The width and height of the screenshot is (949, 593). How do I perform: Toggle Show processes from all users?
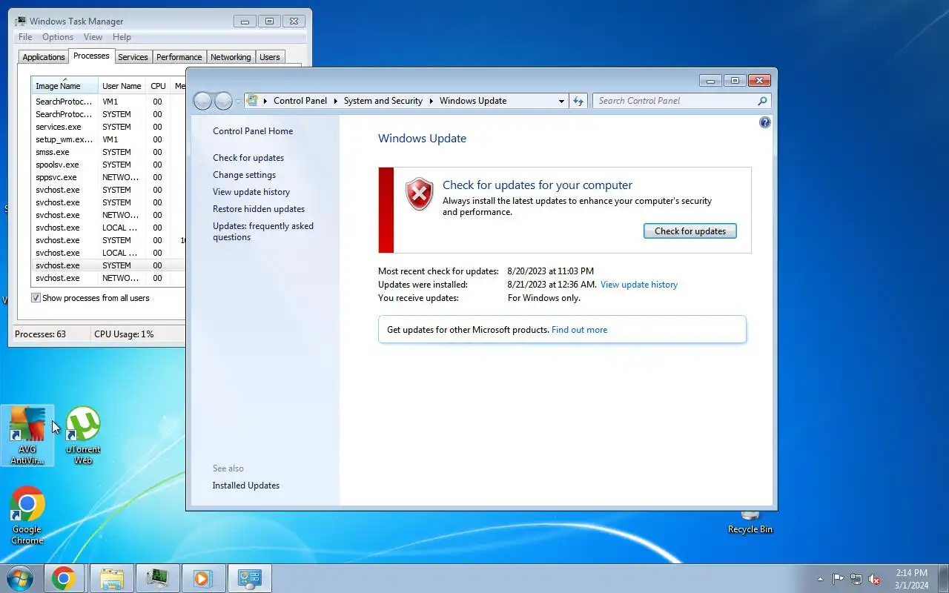[x=36, y=298]
